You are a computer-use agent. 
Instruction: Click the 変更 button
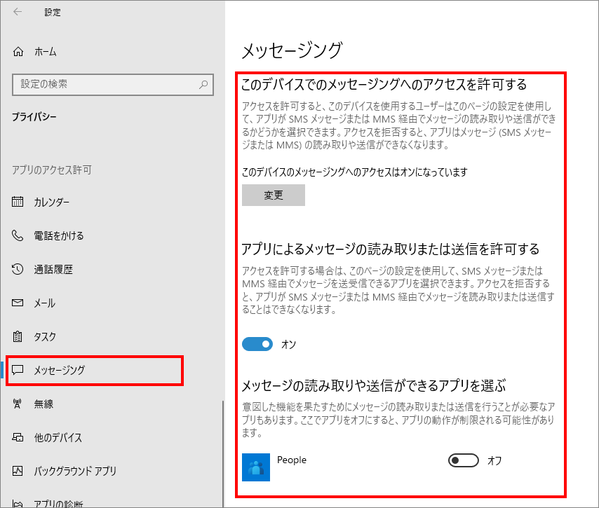pos(274,195)
